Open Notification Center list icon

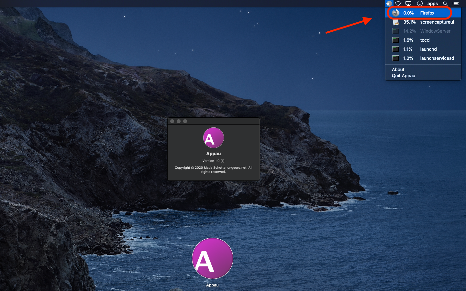(x=456, y=4)
